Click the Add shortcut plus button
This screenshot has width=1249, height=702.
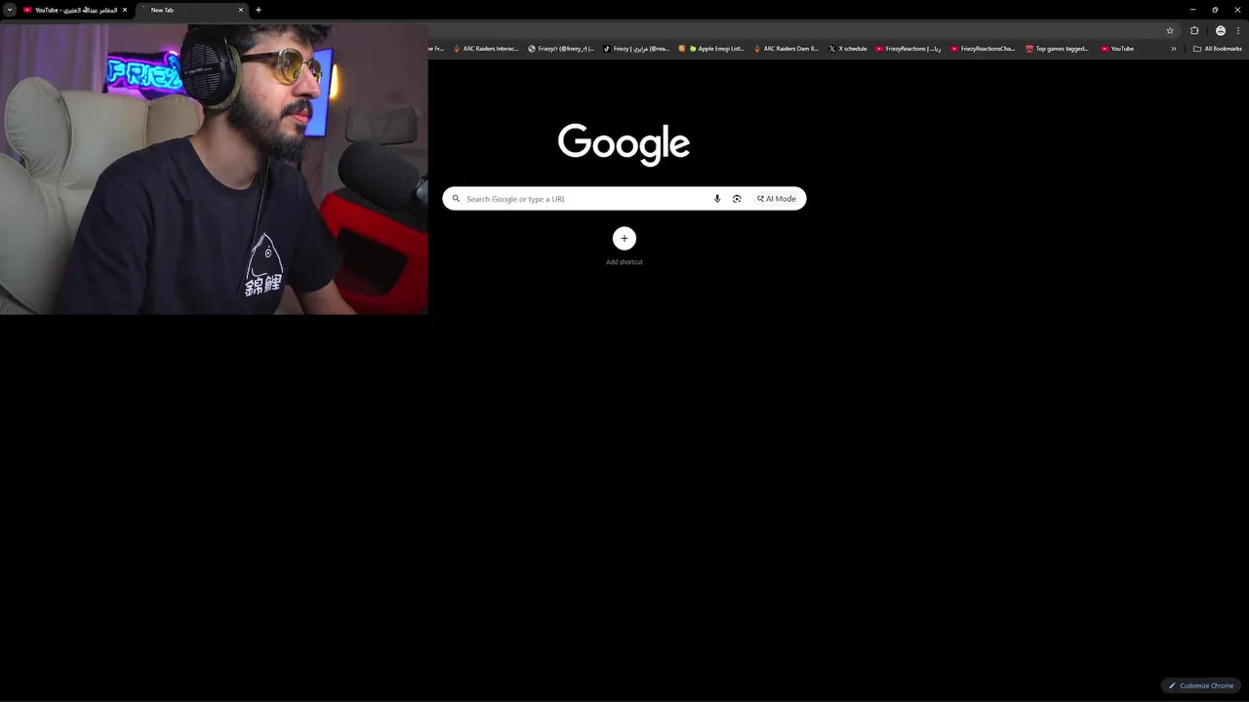pos(624,238)
